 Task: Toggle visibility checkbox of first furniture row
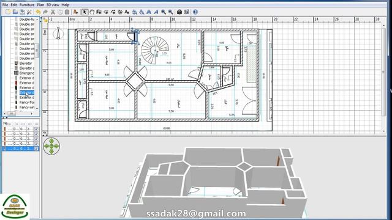37,129
